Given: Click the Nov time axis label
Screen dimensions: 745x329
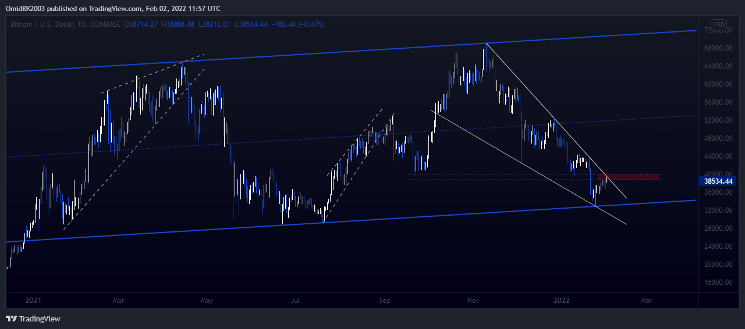Looking at the screenshot, I should click(x=473, y=301).
